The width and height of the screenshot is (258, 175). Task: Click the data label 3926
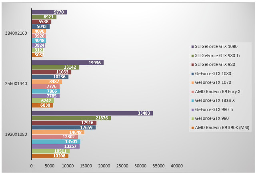(40, 36)
